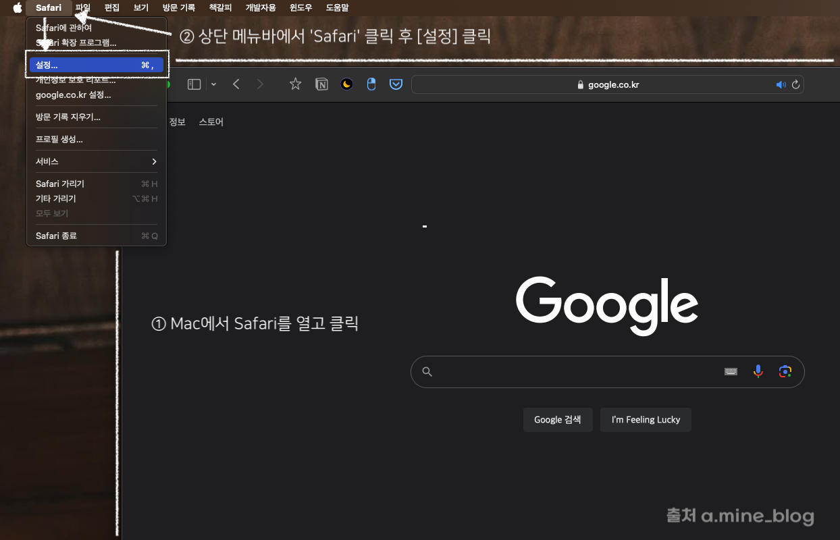This screenshot has width=840, height=540.
Task: Reload the page with refresh icon
Action: (796, 85)
